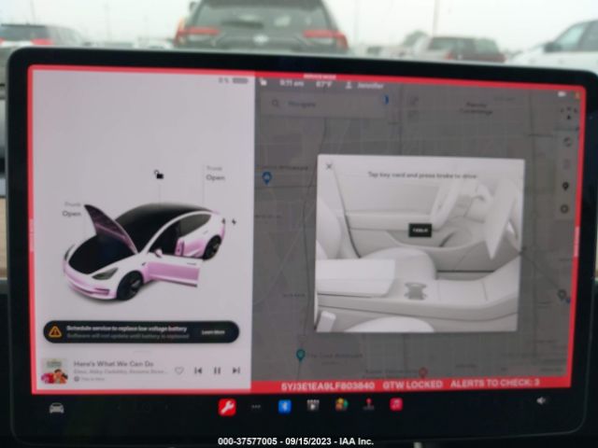Tap the map orientation compass icon
The height and width of the screenshot is (448, 598).
[569, 113]
